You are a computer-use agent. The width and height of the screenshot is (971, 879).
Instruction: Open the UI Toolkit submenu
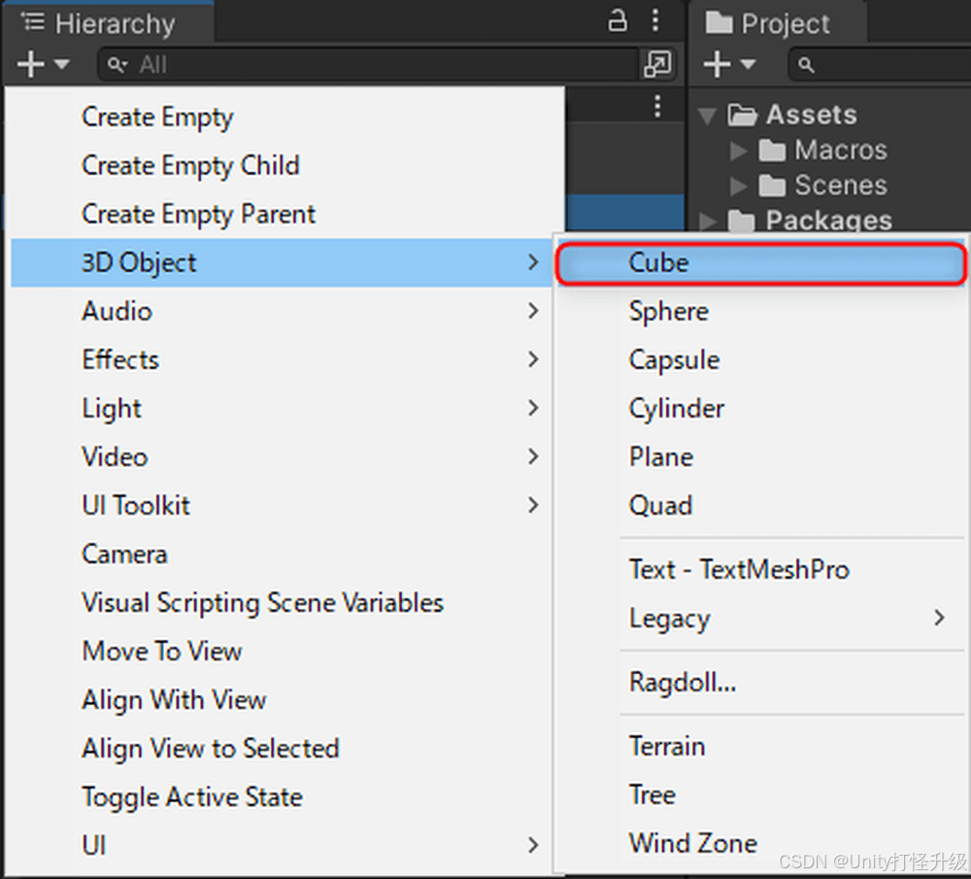point(282,505)
